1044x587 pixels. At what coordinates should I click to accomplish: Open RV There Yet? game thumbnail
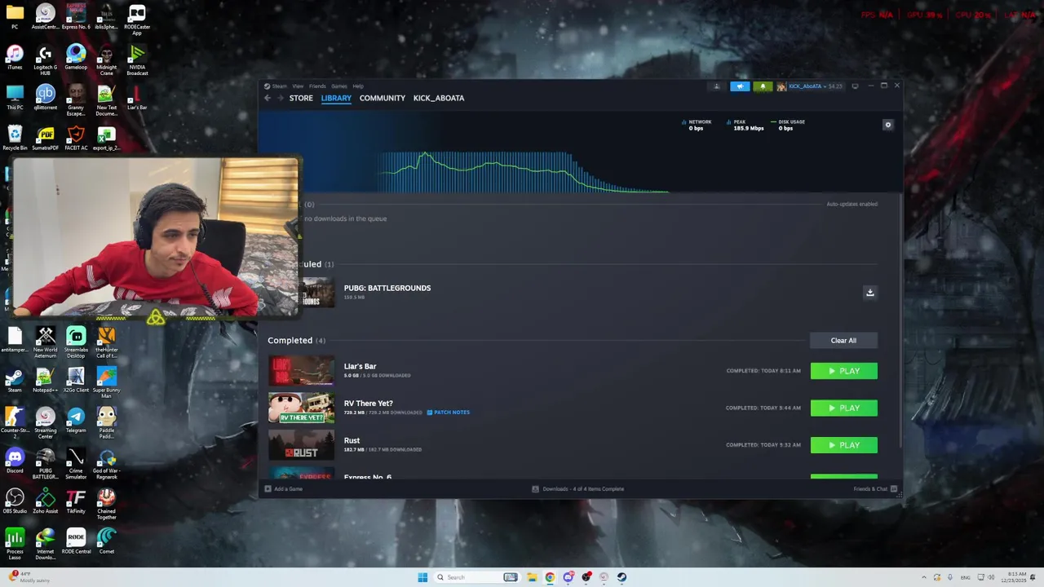(x=302, y=408)
